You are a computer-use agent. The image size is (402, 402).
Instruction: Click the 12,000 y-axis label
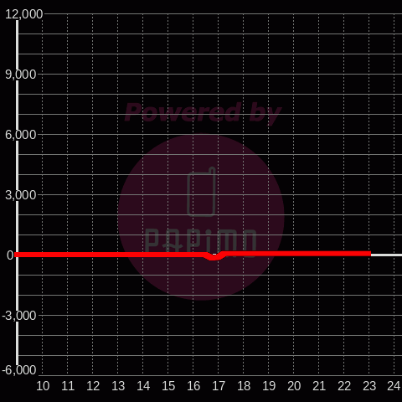click(24, 14)
